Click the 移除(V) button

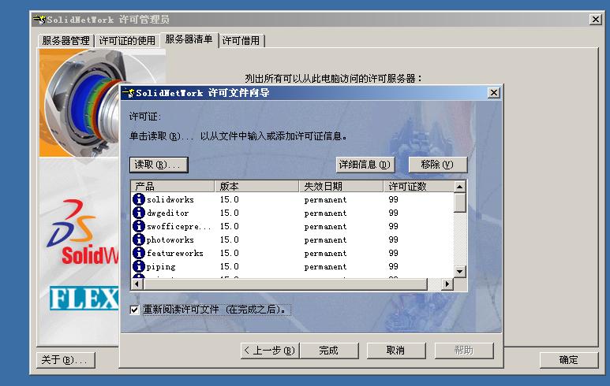(438, 165)
